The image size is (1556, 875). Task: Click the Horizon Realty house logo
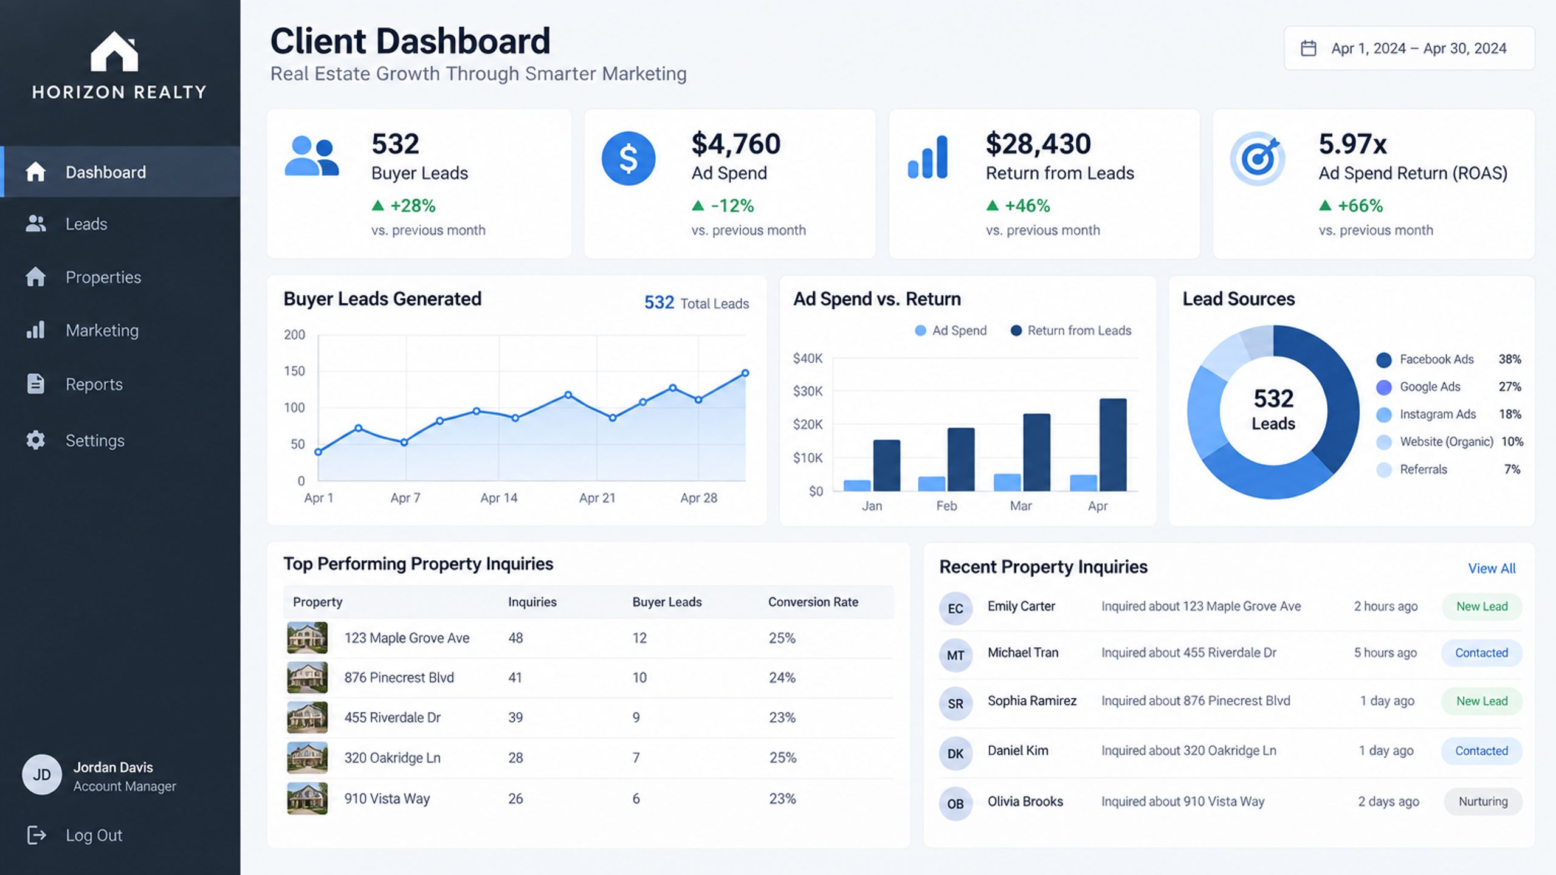click(114, 51)
